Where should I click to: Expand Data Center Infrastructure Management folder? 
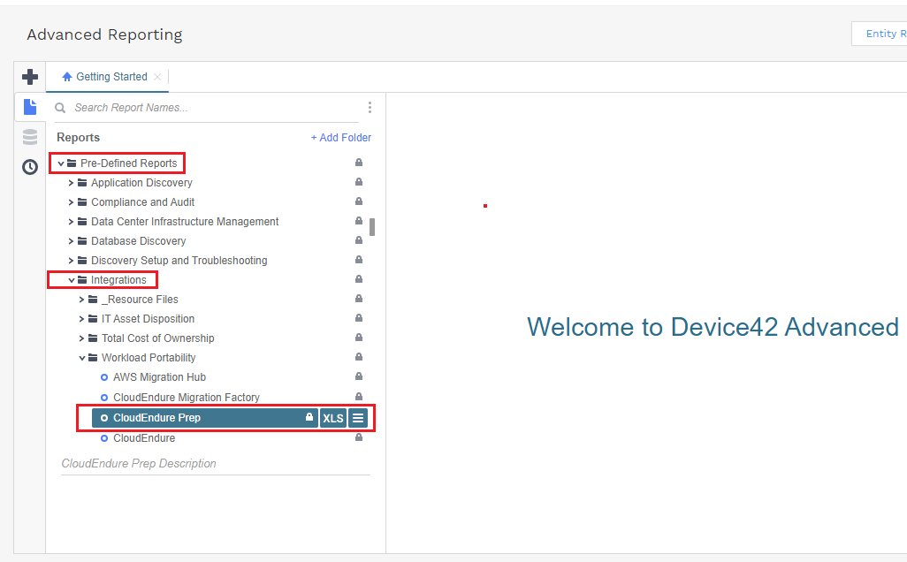(71, 222)
